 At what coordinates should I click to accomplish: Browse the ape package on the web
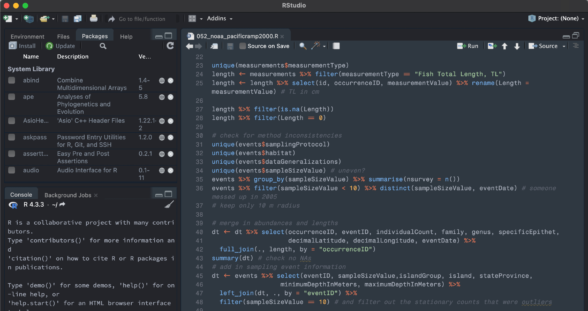pyautogui.click(x=162, y=97)
